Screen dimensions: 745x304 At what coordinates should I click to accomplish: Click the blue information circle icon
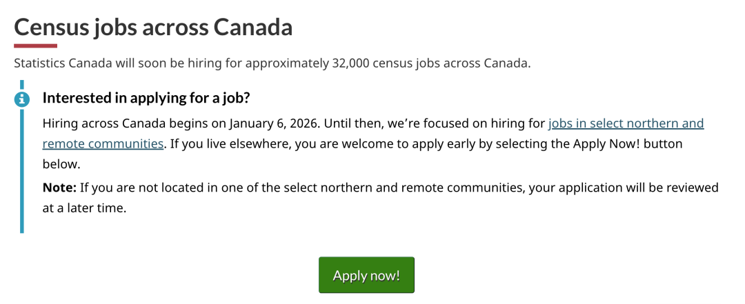pyautogui.click(x=22, y=99)
